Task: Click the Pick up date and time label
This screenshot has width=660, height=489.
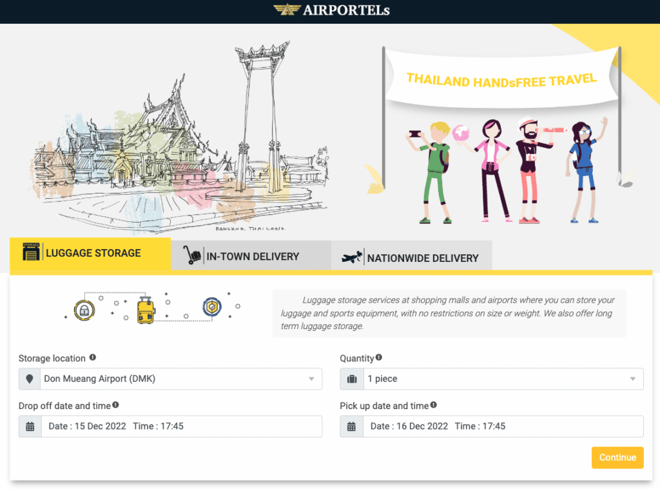Action: pyautogui.click(x=384, y=406)
